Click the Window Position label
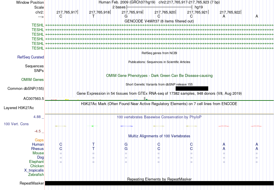This screenshot has width=274, height=190. click(30, 2)
